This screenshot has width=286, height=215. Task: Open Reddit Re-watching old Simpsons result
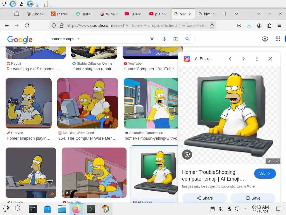34,69
